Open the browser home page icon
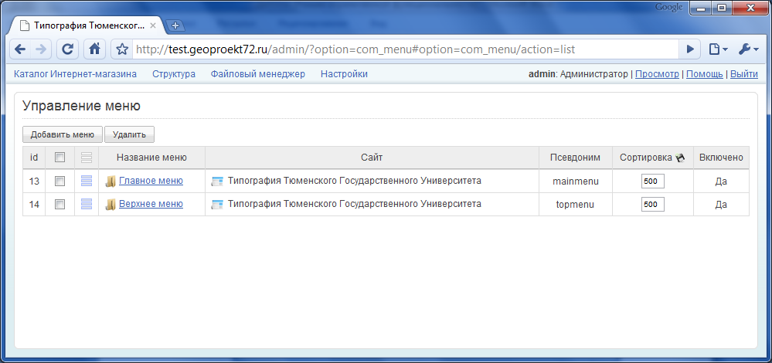This screenshot has width=772, height=363. [x=95, y=49]
